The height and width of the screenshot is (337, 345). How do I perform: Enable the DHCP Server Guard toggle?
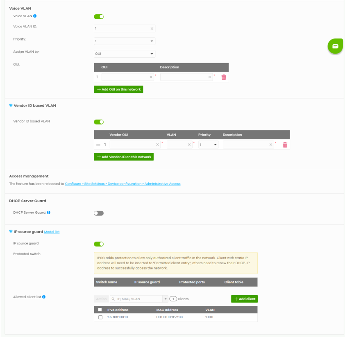point(99,213)
